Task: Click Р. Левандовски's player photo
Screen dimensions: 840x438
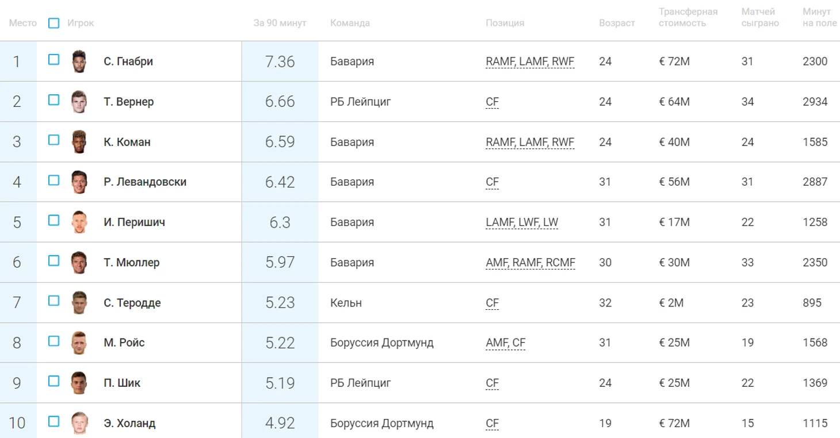Action: click(x=79, y=182)
